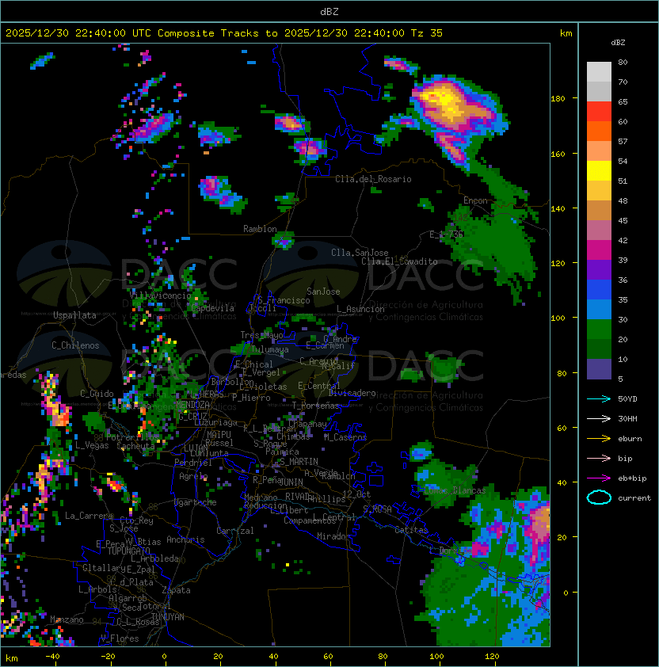Click the 'Clla.del_Rosario' label on map

(x=373, y=179)
